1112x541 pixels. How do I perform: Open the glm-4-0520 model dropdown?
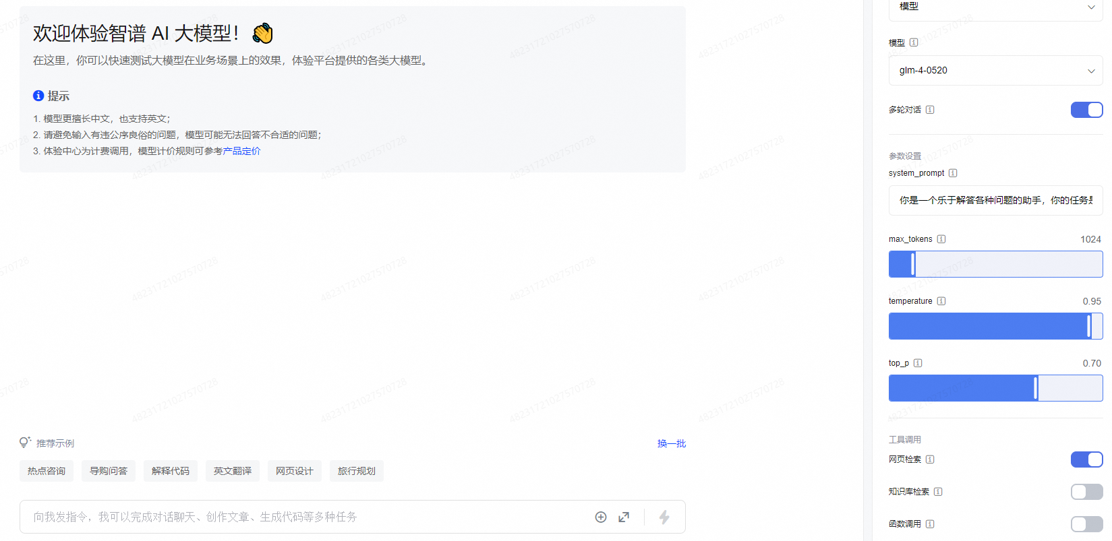point(995,71)
